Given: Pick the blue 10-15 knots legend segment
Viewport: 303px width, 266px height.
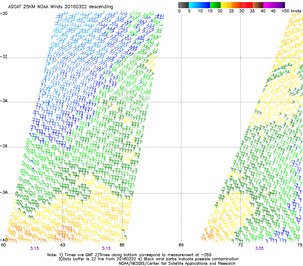Looking at the screenshot, I should [x=205, y=5].
